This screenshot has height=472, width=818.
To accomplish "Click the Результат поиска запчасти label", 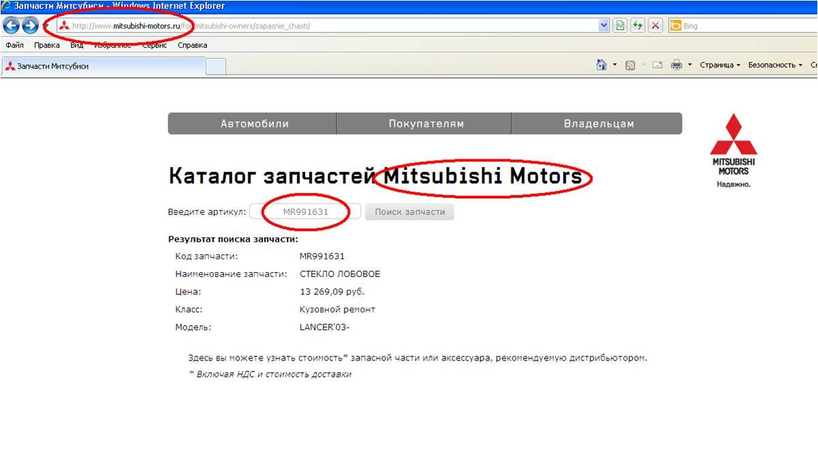I will 233,239.
